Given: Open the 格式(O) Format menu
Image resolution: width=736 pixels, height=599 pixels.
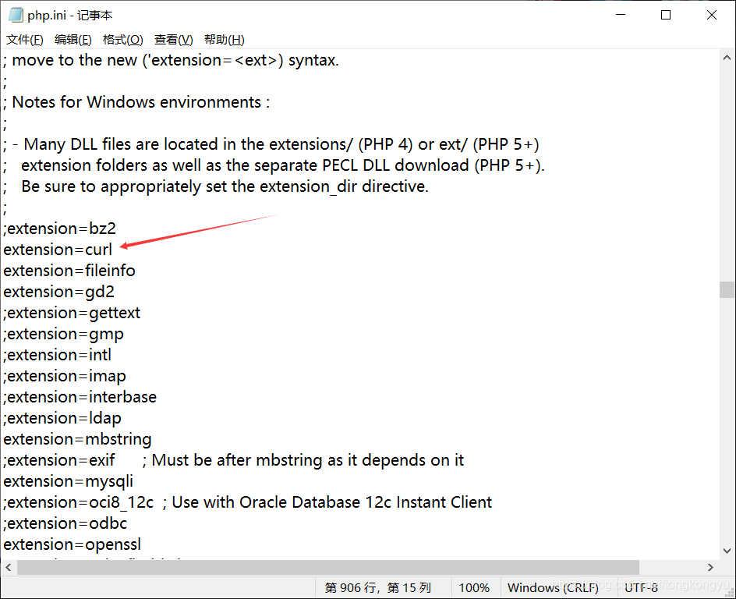Looking at the screenshot, I should click(122, 40).
